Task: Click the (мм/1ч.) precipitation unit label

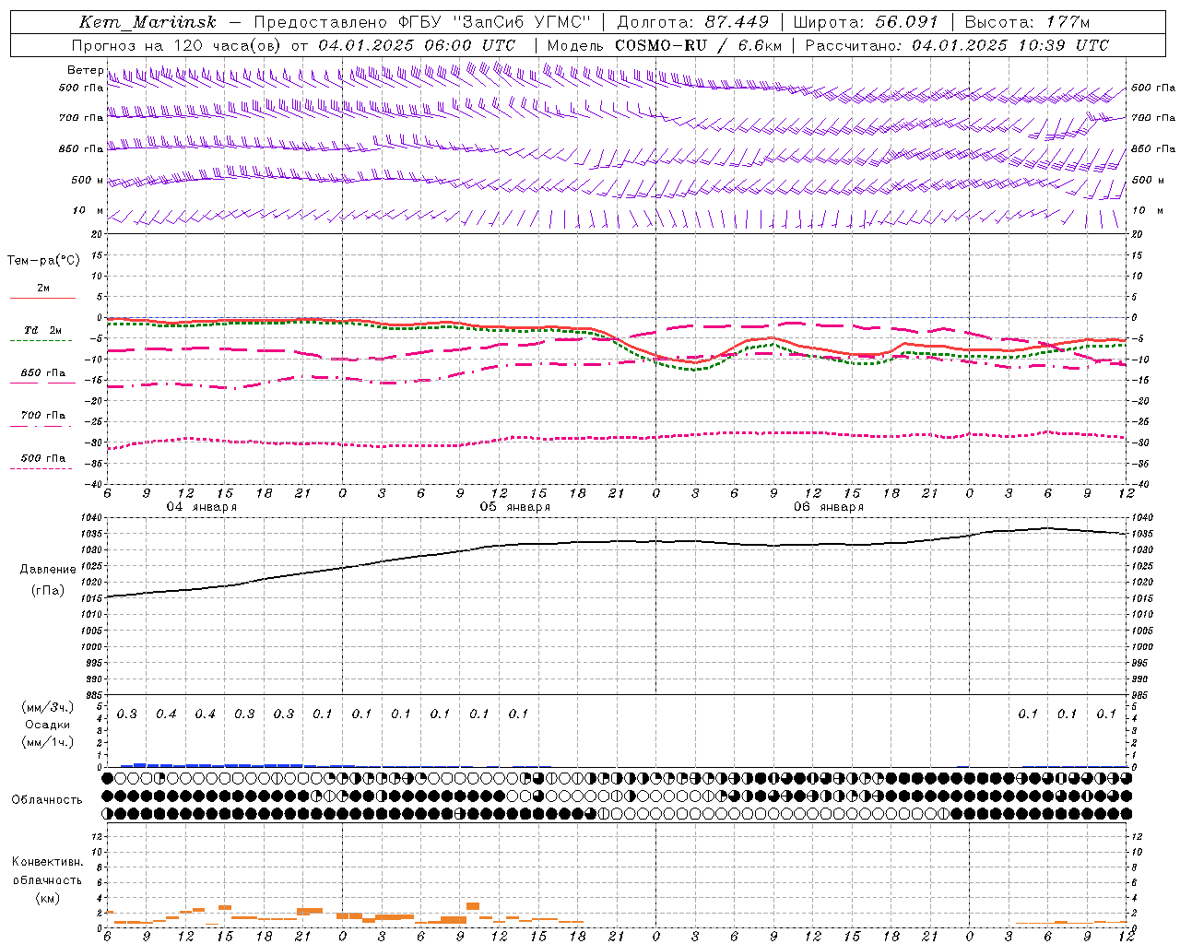Action: click(x=47, y=743)
